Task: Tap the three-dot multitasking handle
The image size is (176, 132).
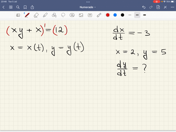Action: pyautogui.click(x=88, y=2)
